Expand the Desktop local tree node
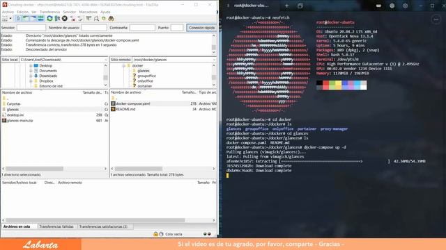 pos(31,66)
